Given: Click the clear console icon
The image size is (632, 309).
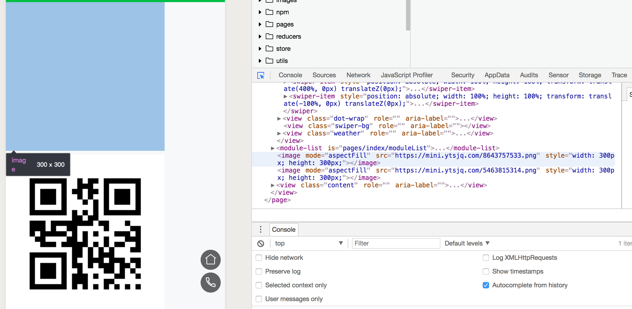Looking at the screenshot, I should pyautogui.click(x=261, y=243).
